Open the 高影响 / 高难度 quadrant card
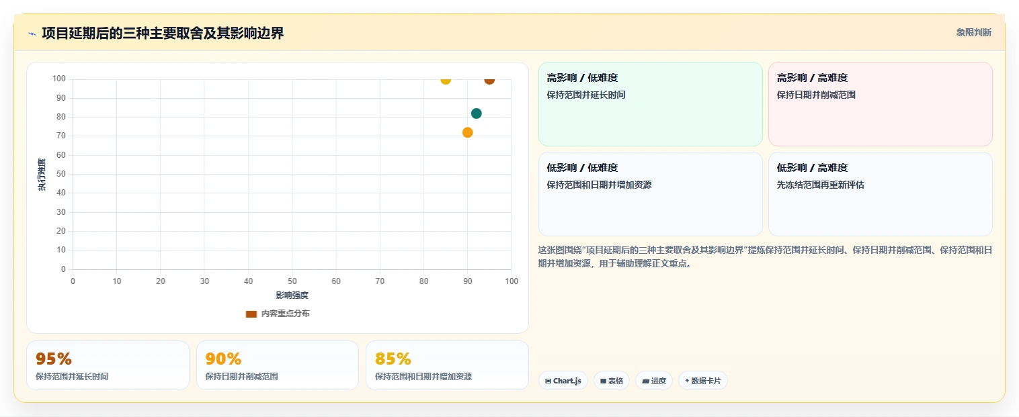The image size is (1019, 417). 881,104
